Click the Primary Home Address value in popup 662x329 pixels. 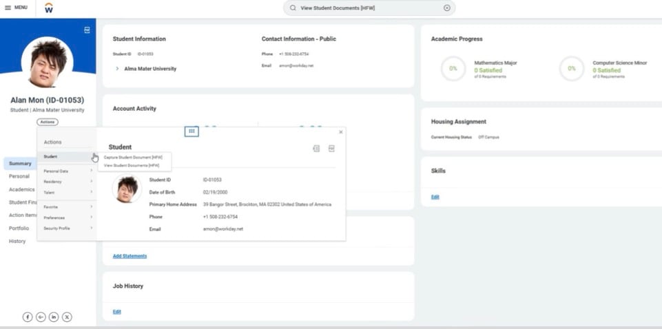267,204
